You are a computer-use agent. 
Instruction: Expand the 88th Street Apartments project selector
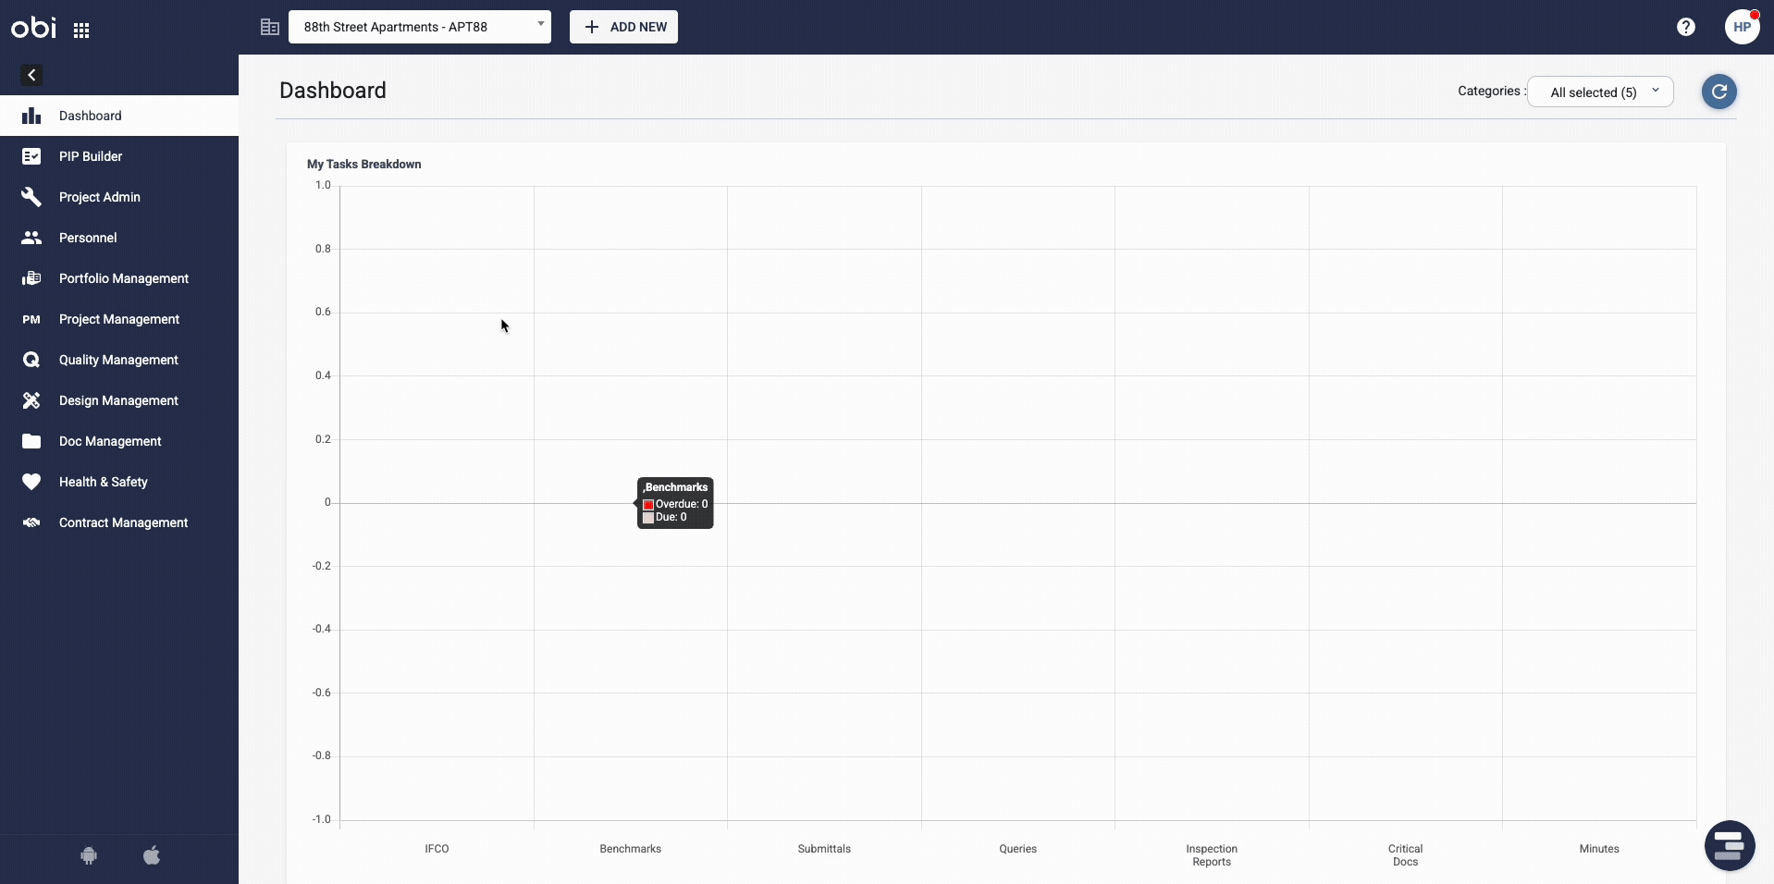click(539, 27)
